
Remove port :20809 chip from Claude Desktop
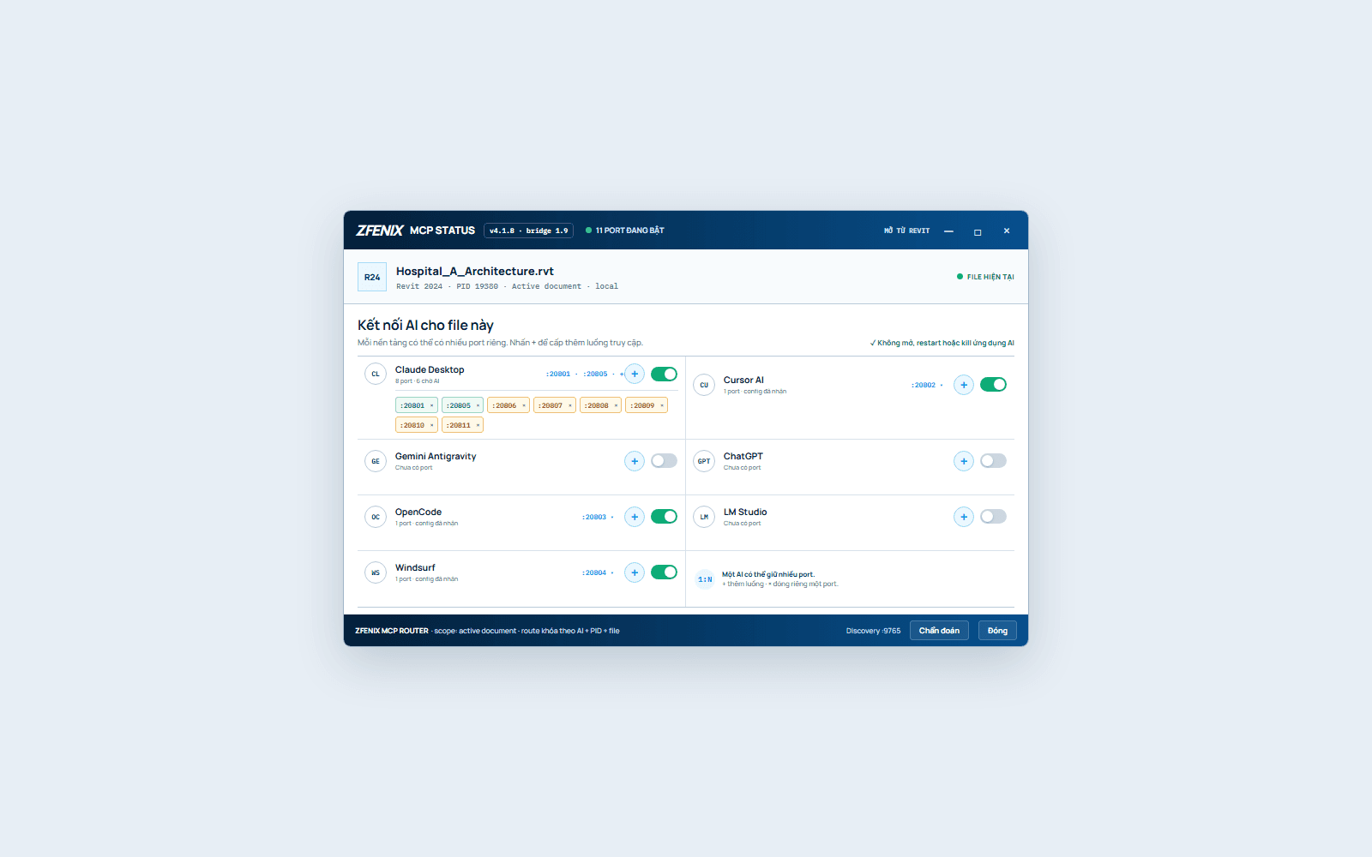point(662,405)
